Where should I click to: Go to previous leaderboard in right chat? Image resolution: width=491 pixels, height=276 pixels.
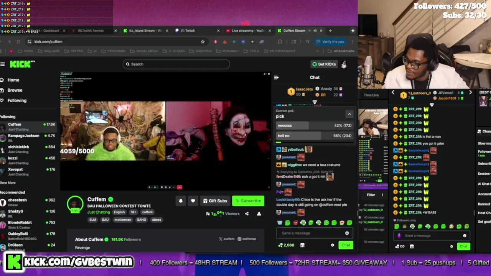pyautogui.click(x=393, y=93)
